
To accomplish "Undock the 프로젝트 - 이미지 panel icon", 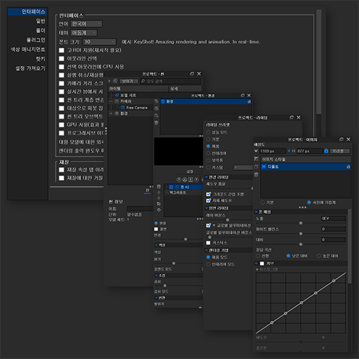I will pyautogui.click(x=342, y=139).
